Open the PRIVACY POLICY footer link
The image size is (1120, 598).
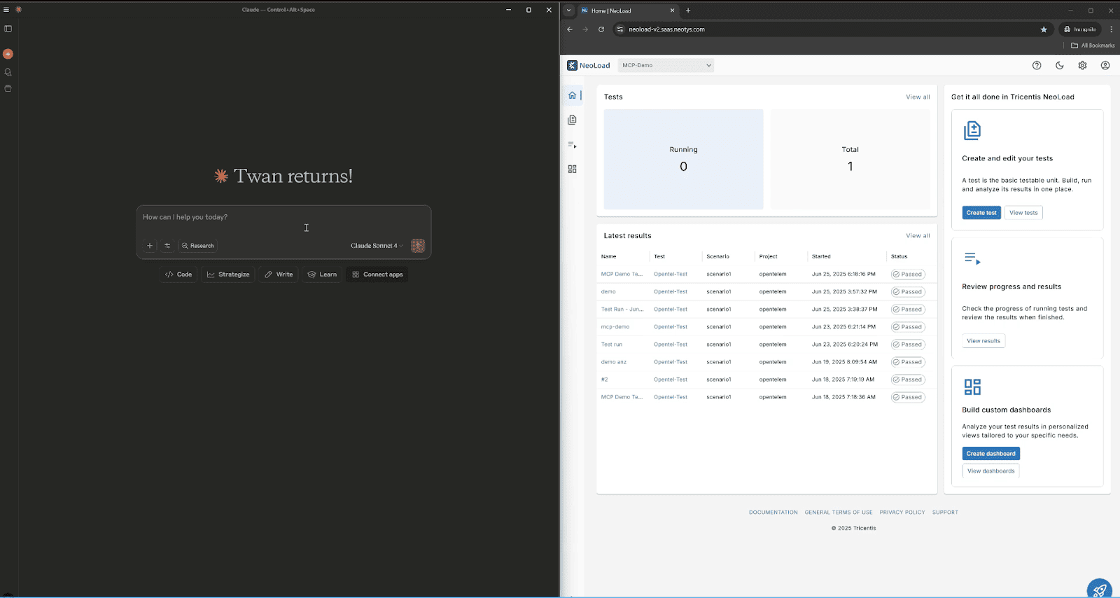[902, 513]
